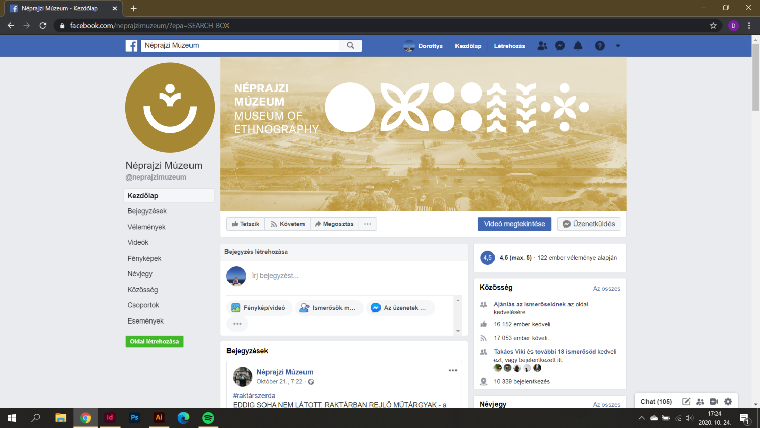760x428 pixels.
Task: Open Windows Start menu
Action: pos(12,418)
